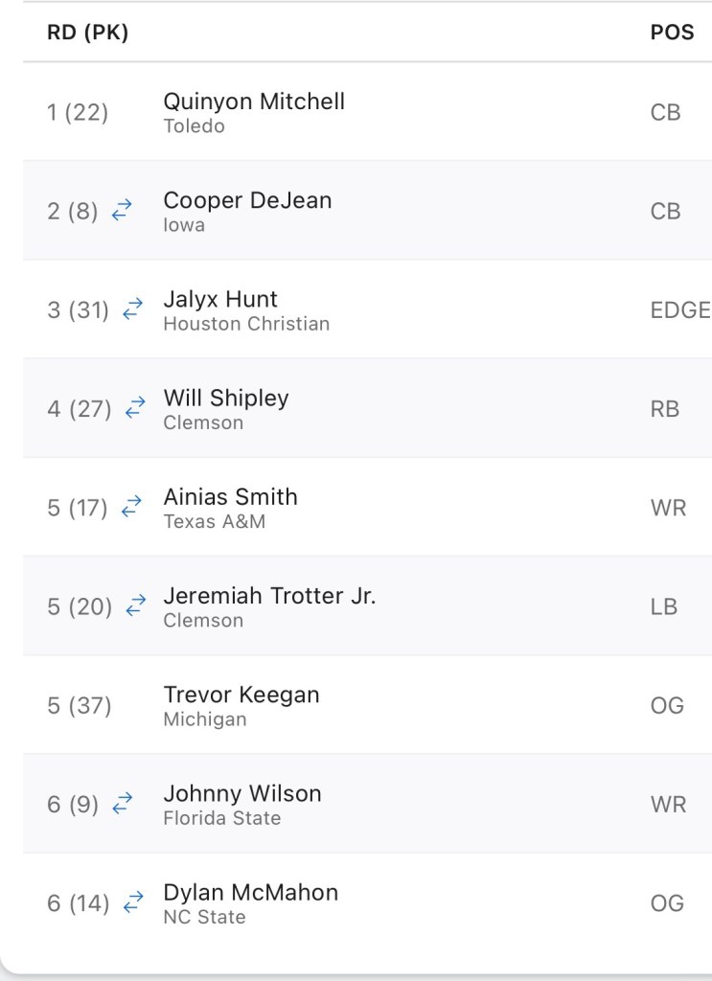Click the Toledo school label

pyautogui.click(x=195, y=126)
